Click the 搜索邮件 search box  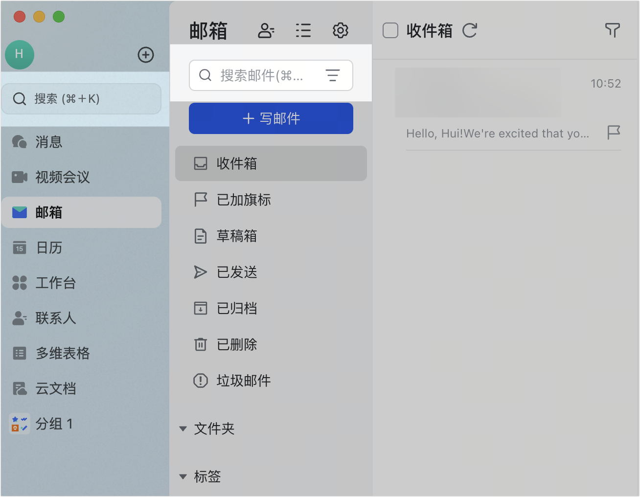(271, 75)
